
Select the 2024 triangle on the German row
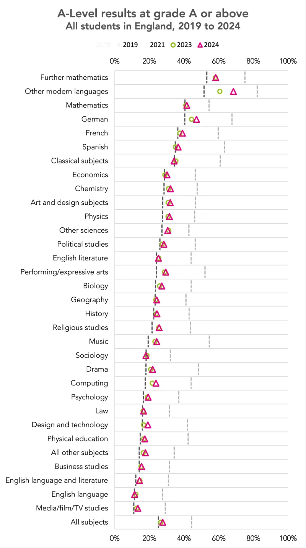click(x=196, y=119)
